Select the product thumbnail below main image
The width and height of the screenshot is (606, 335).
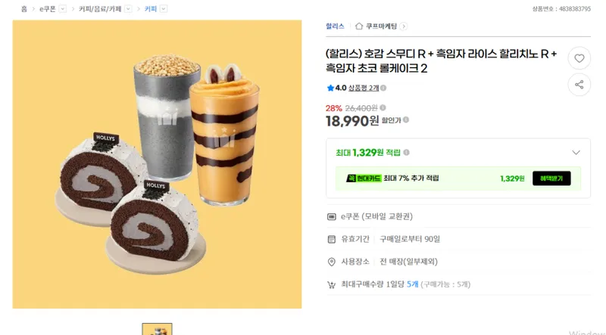tap(157, 329)
